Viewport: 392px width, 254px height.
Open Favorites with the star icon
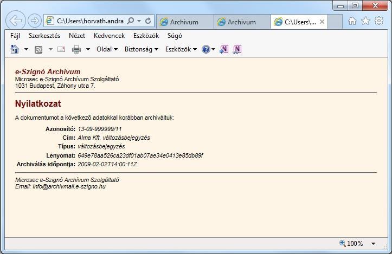[365, 21]
